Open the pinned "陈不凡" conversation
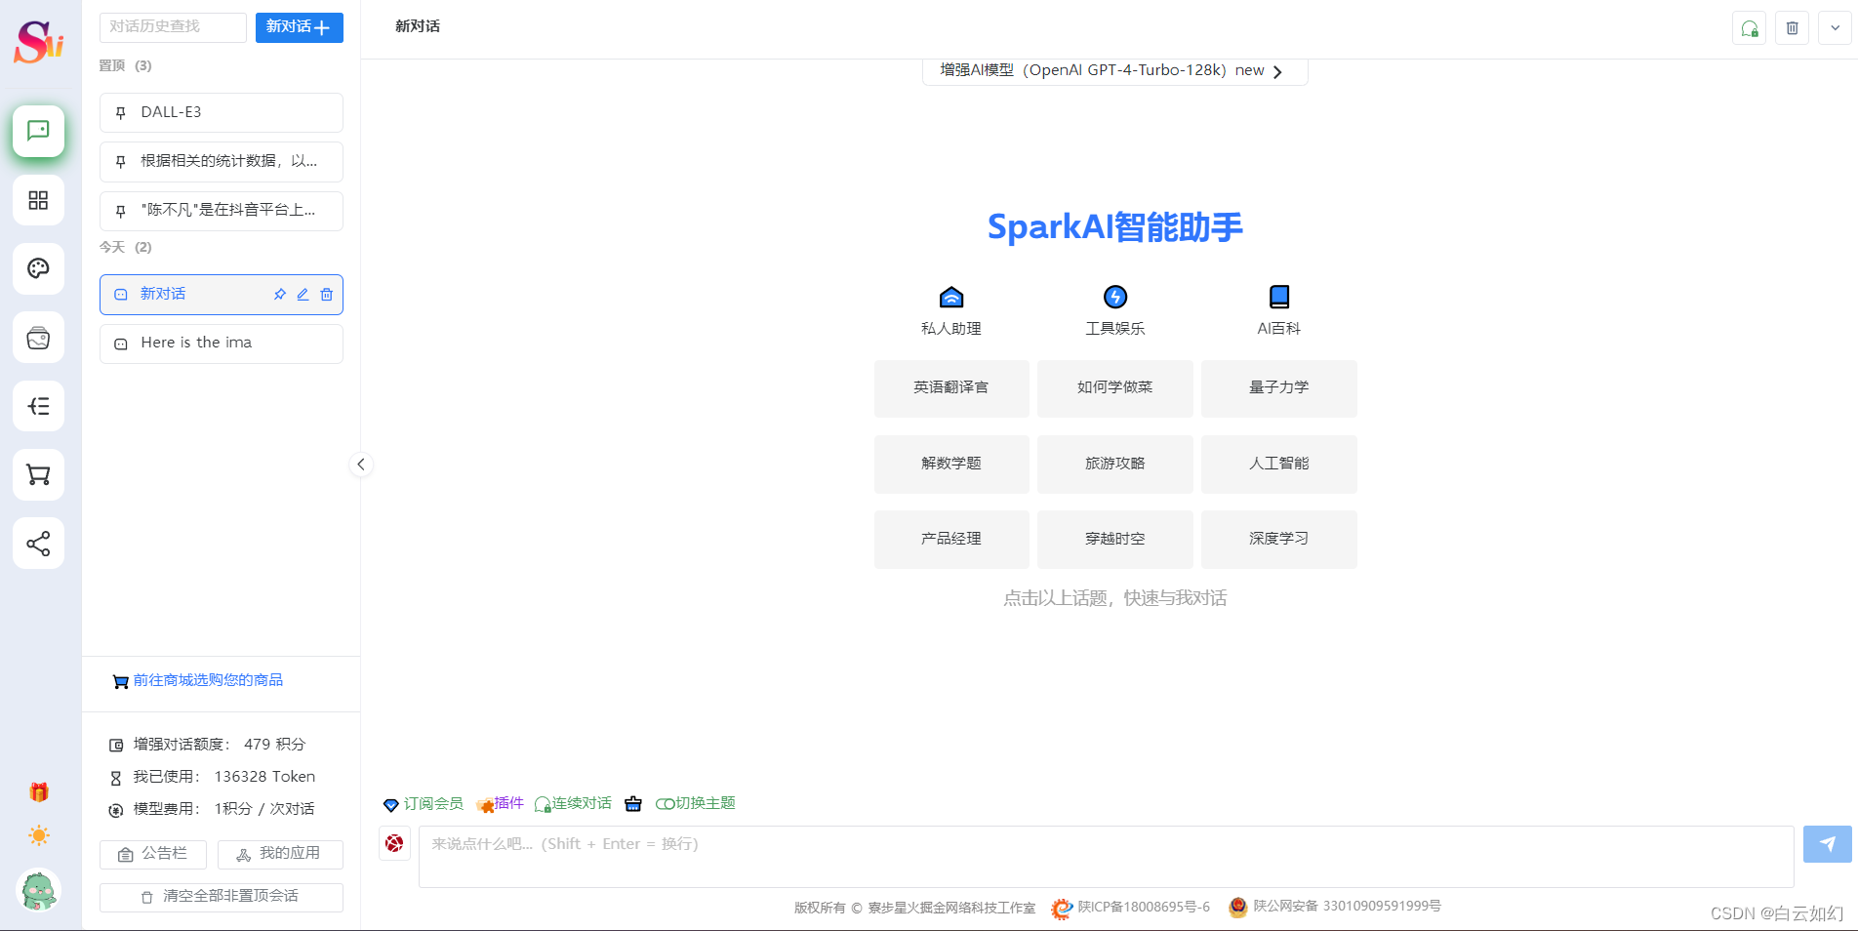This screenshot has width=1858, height=931. pos(222,211)
